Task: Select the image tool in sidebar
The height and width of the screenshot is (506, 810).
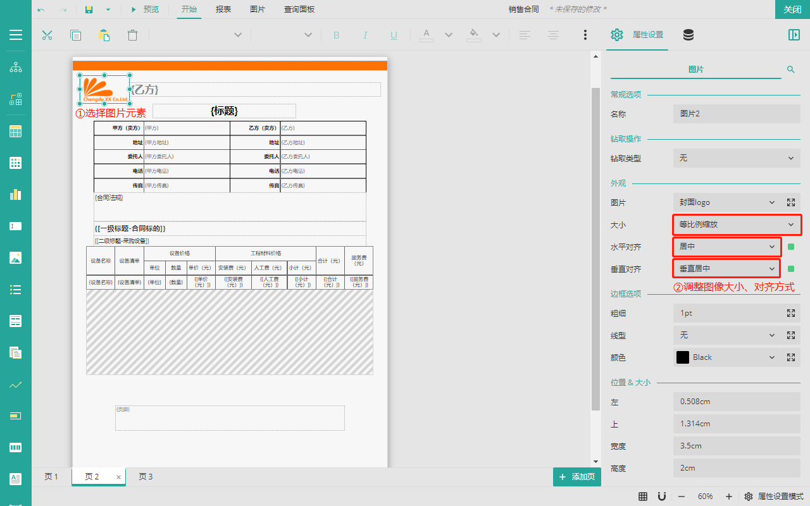Action: [x=16, y=257]
